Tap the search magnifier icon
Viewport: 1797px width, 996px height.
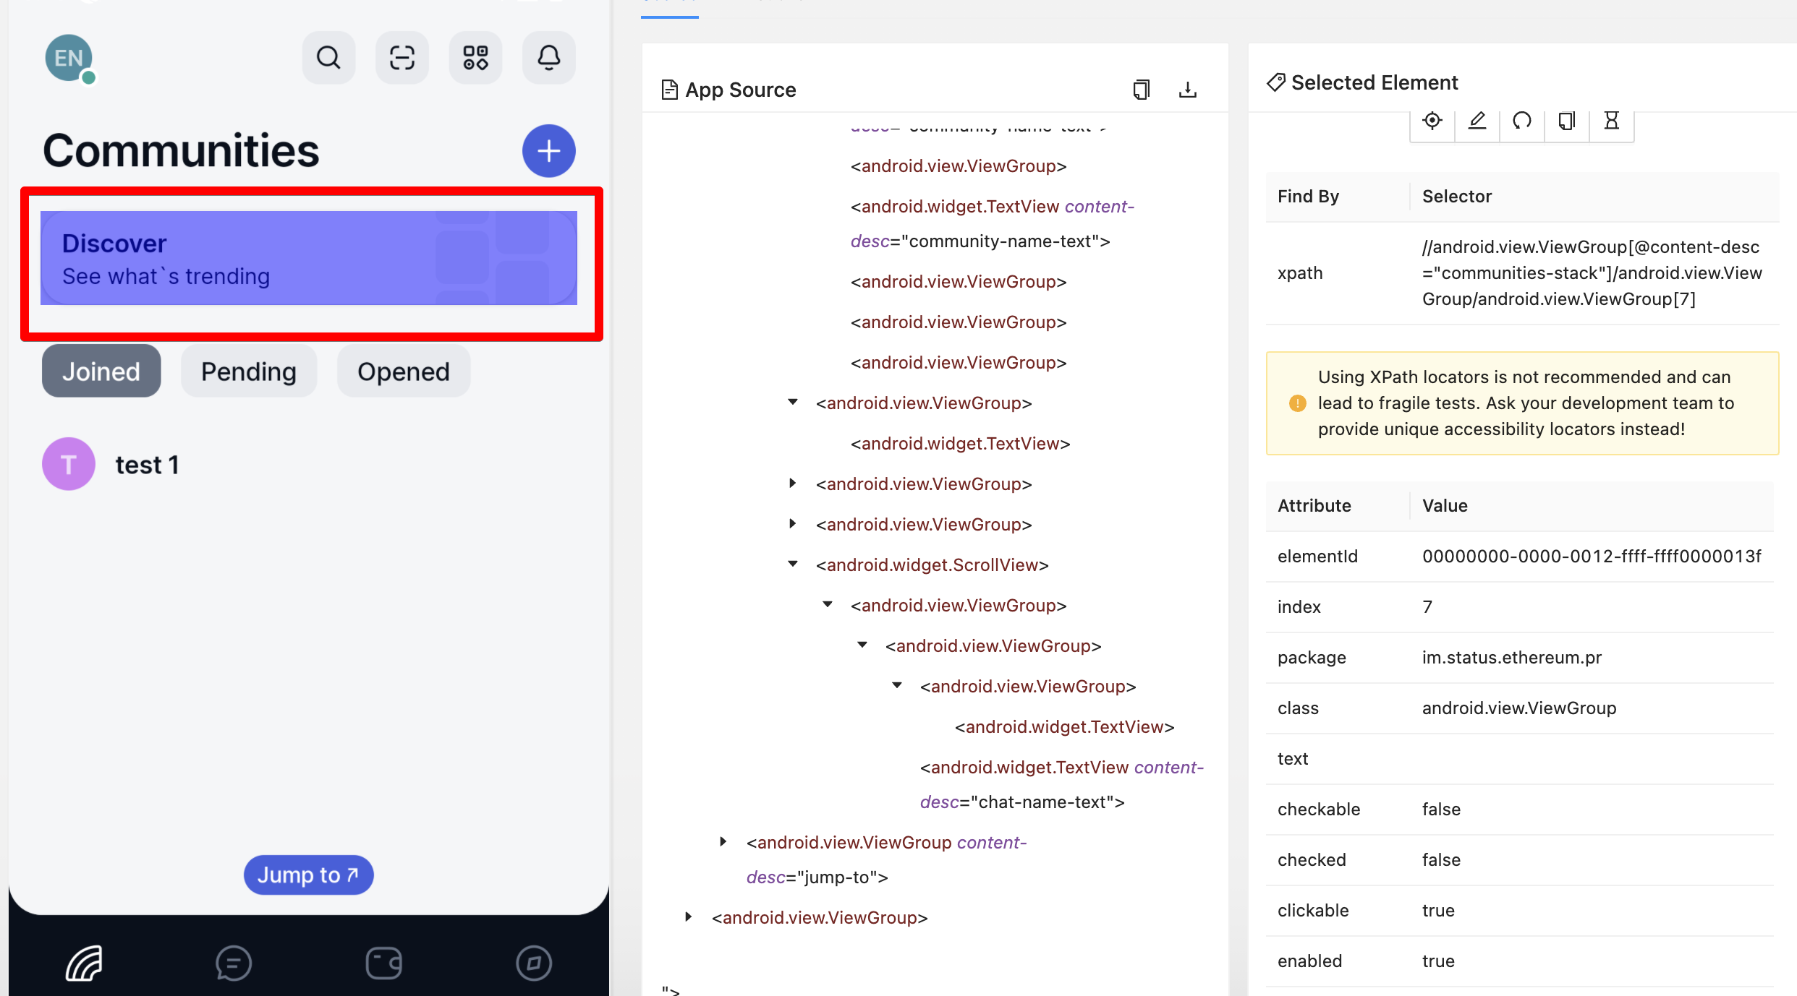(x=328, y=58)
